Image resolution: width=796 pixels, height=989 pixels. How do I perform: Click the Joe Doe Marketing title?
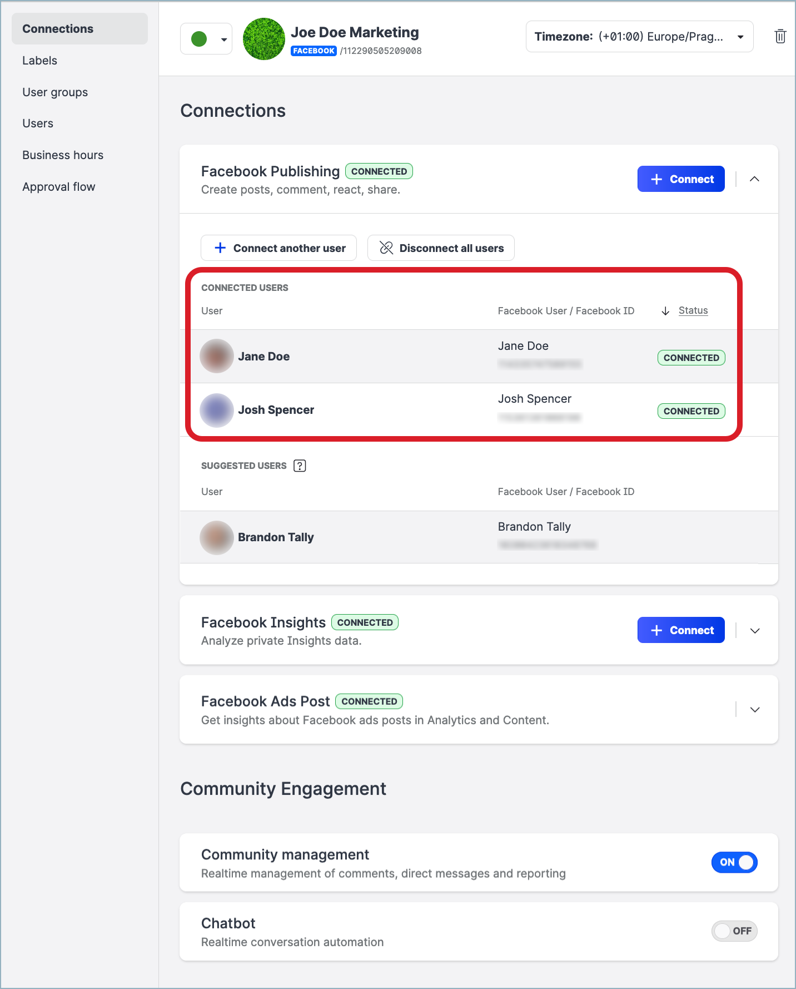355,32
